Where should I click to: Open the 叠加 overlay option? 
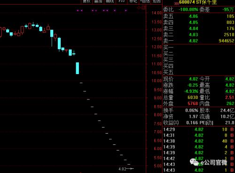tap(98, 1)
